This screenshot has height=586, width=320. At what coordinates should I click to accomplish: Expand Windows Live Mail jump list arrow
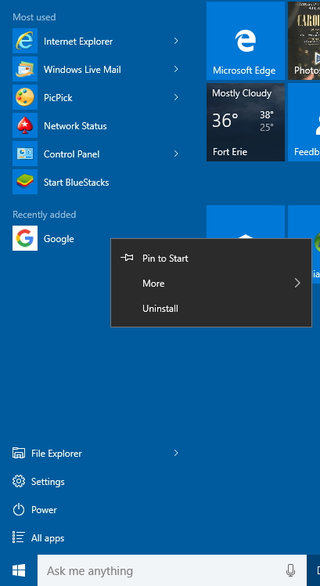click(176, 69)
